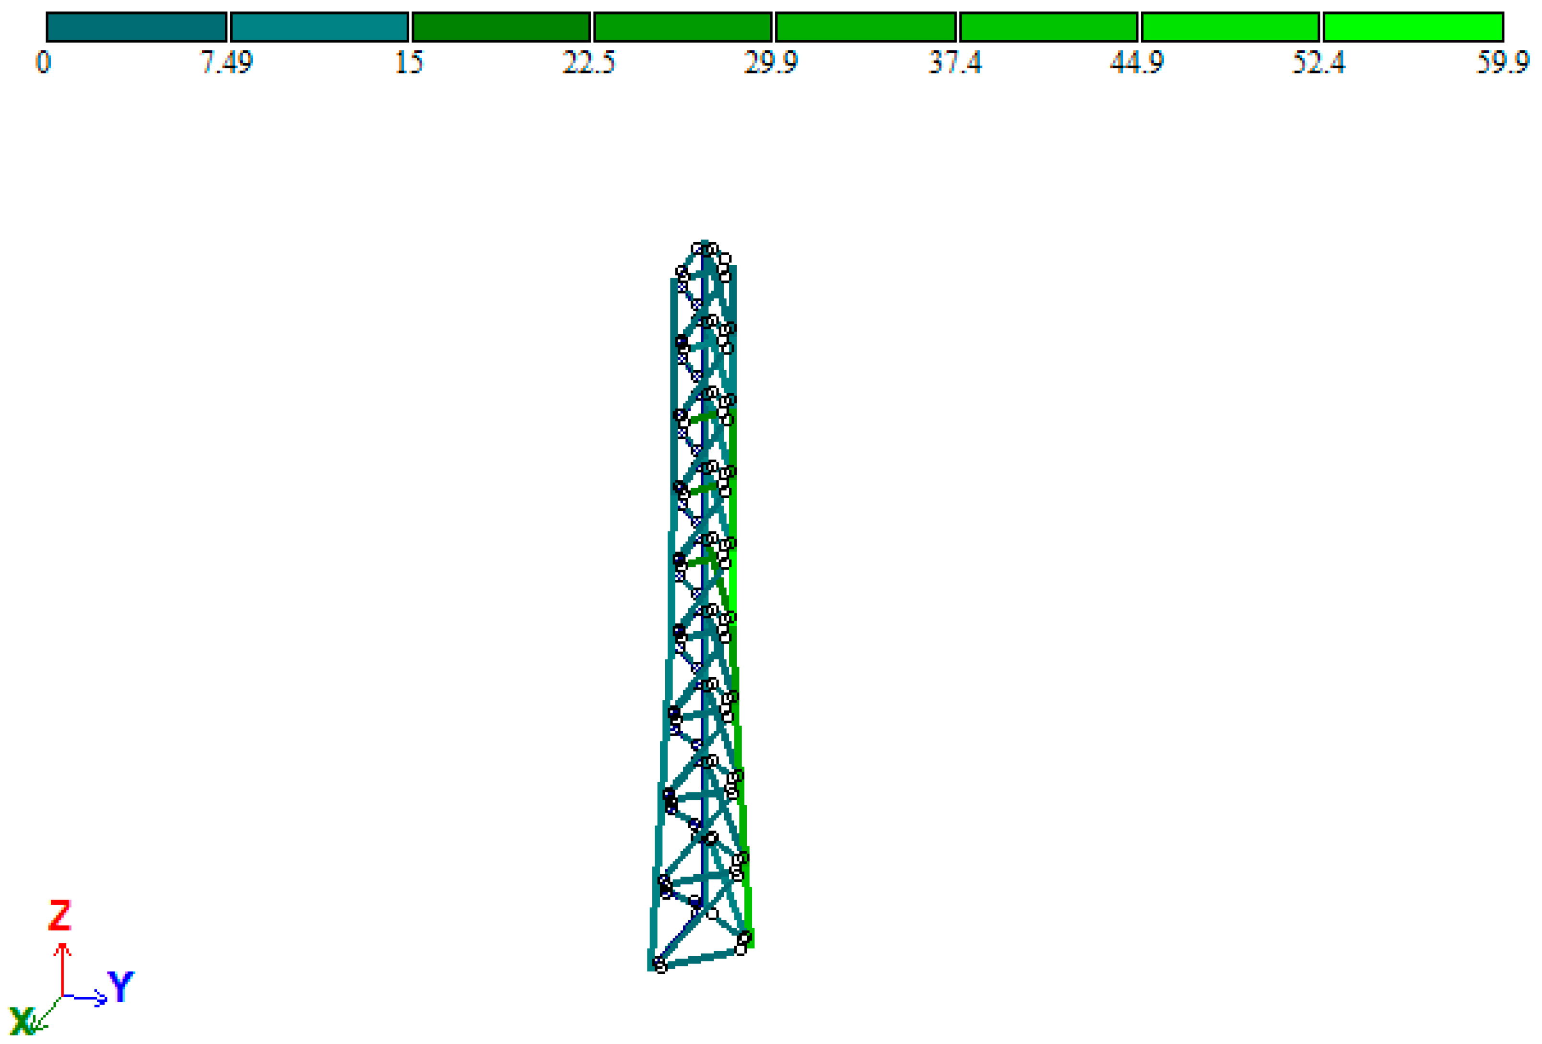Click the blue Y axis label
Image resolution: width=1542 pixels, height=1044 pixels.
[x=121, y=987]
